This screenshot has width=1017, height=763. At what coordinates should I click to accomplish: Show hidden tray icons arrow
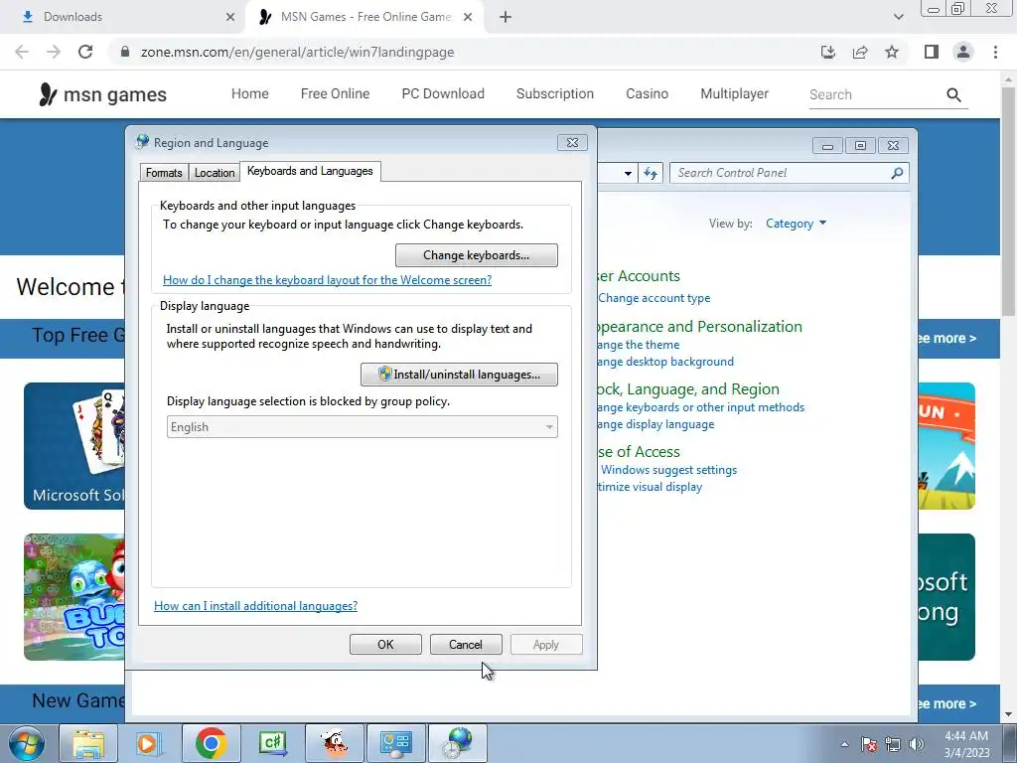844,744
